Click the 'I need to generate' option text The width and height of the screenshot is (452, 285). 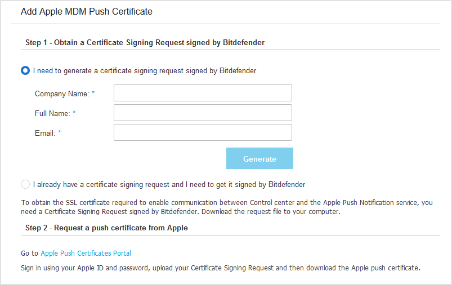tap(145, 71)
